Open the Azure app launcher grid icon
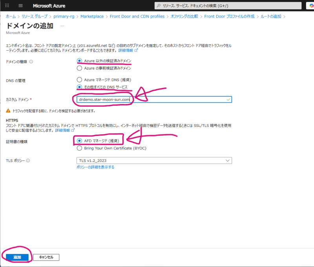Image resolution: width=314 pixels, height=267 pixels. (x=7, y=5)
